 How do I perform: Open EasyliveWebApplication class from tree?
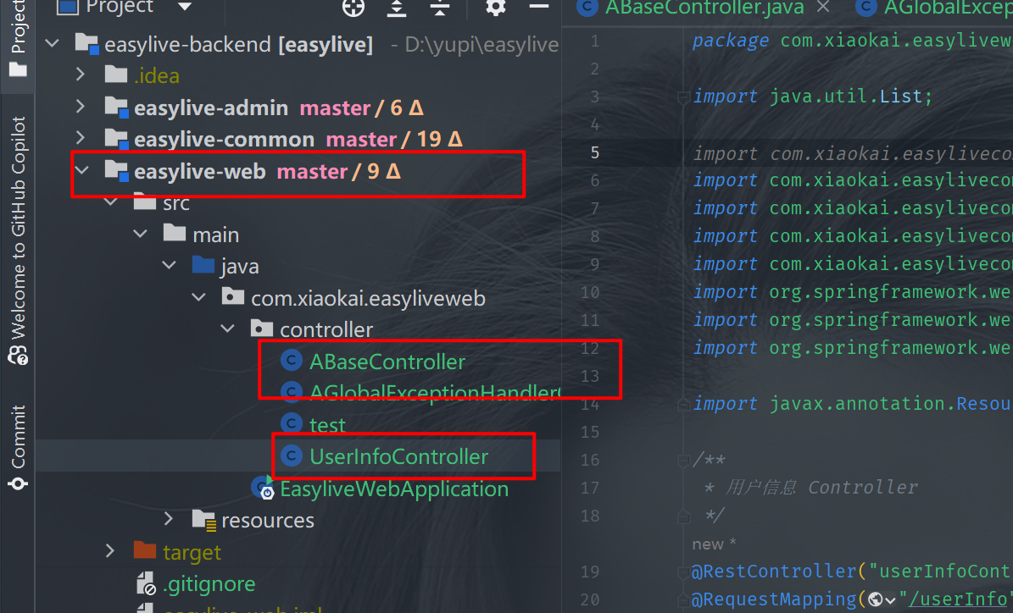tap(393, 489)
